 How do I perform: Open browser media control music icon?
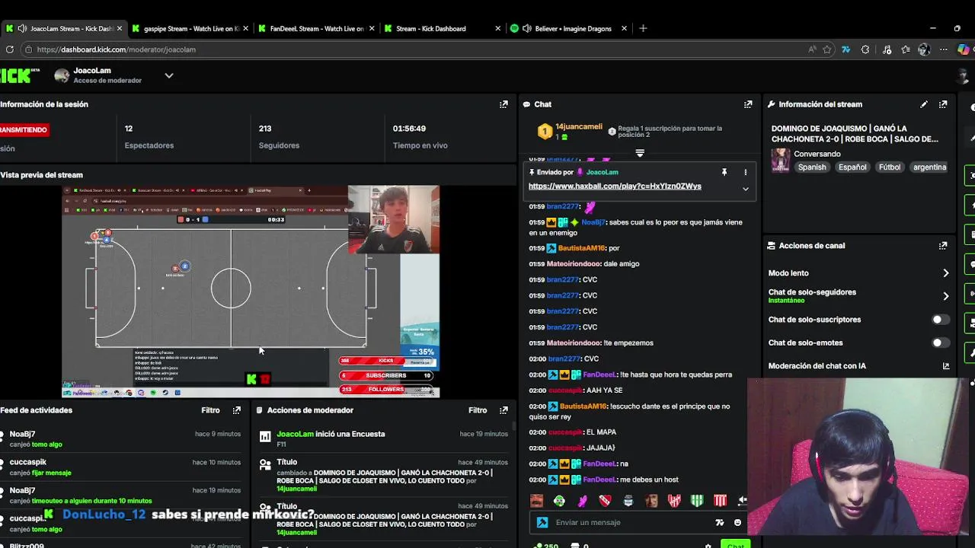pyautogui.click(x=887, y=49)
